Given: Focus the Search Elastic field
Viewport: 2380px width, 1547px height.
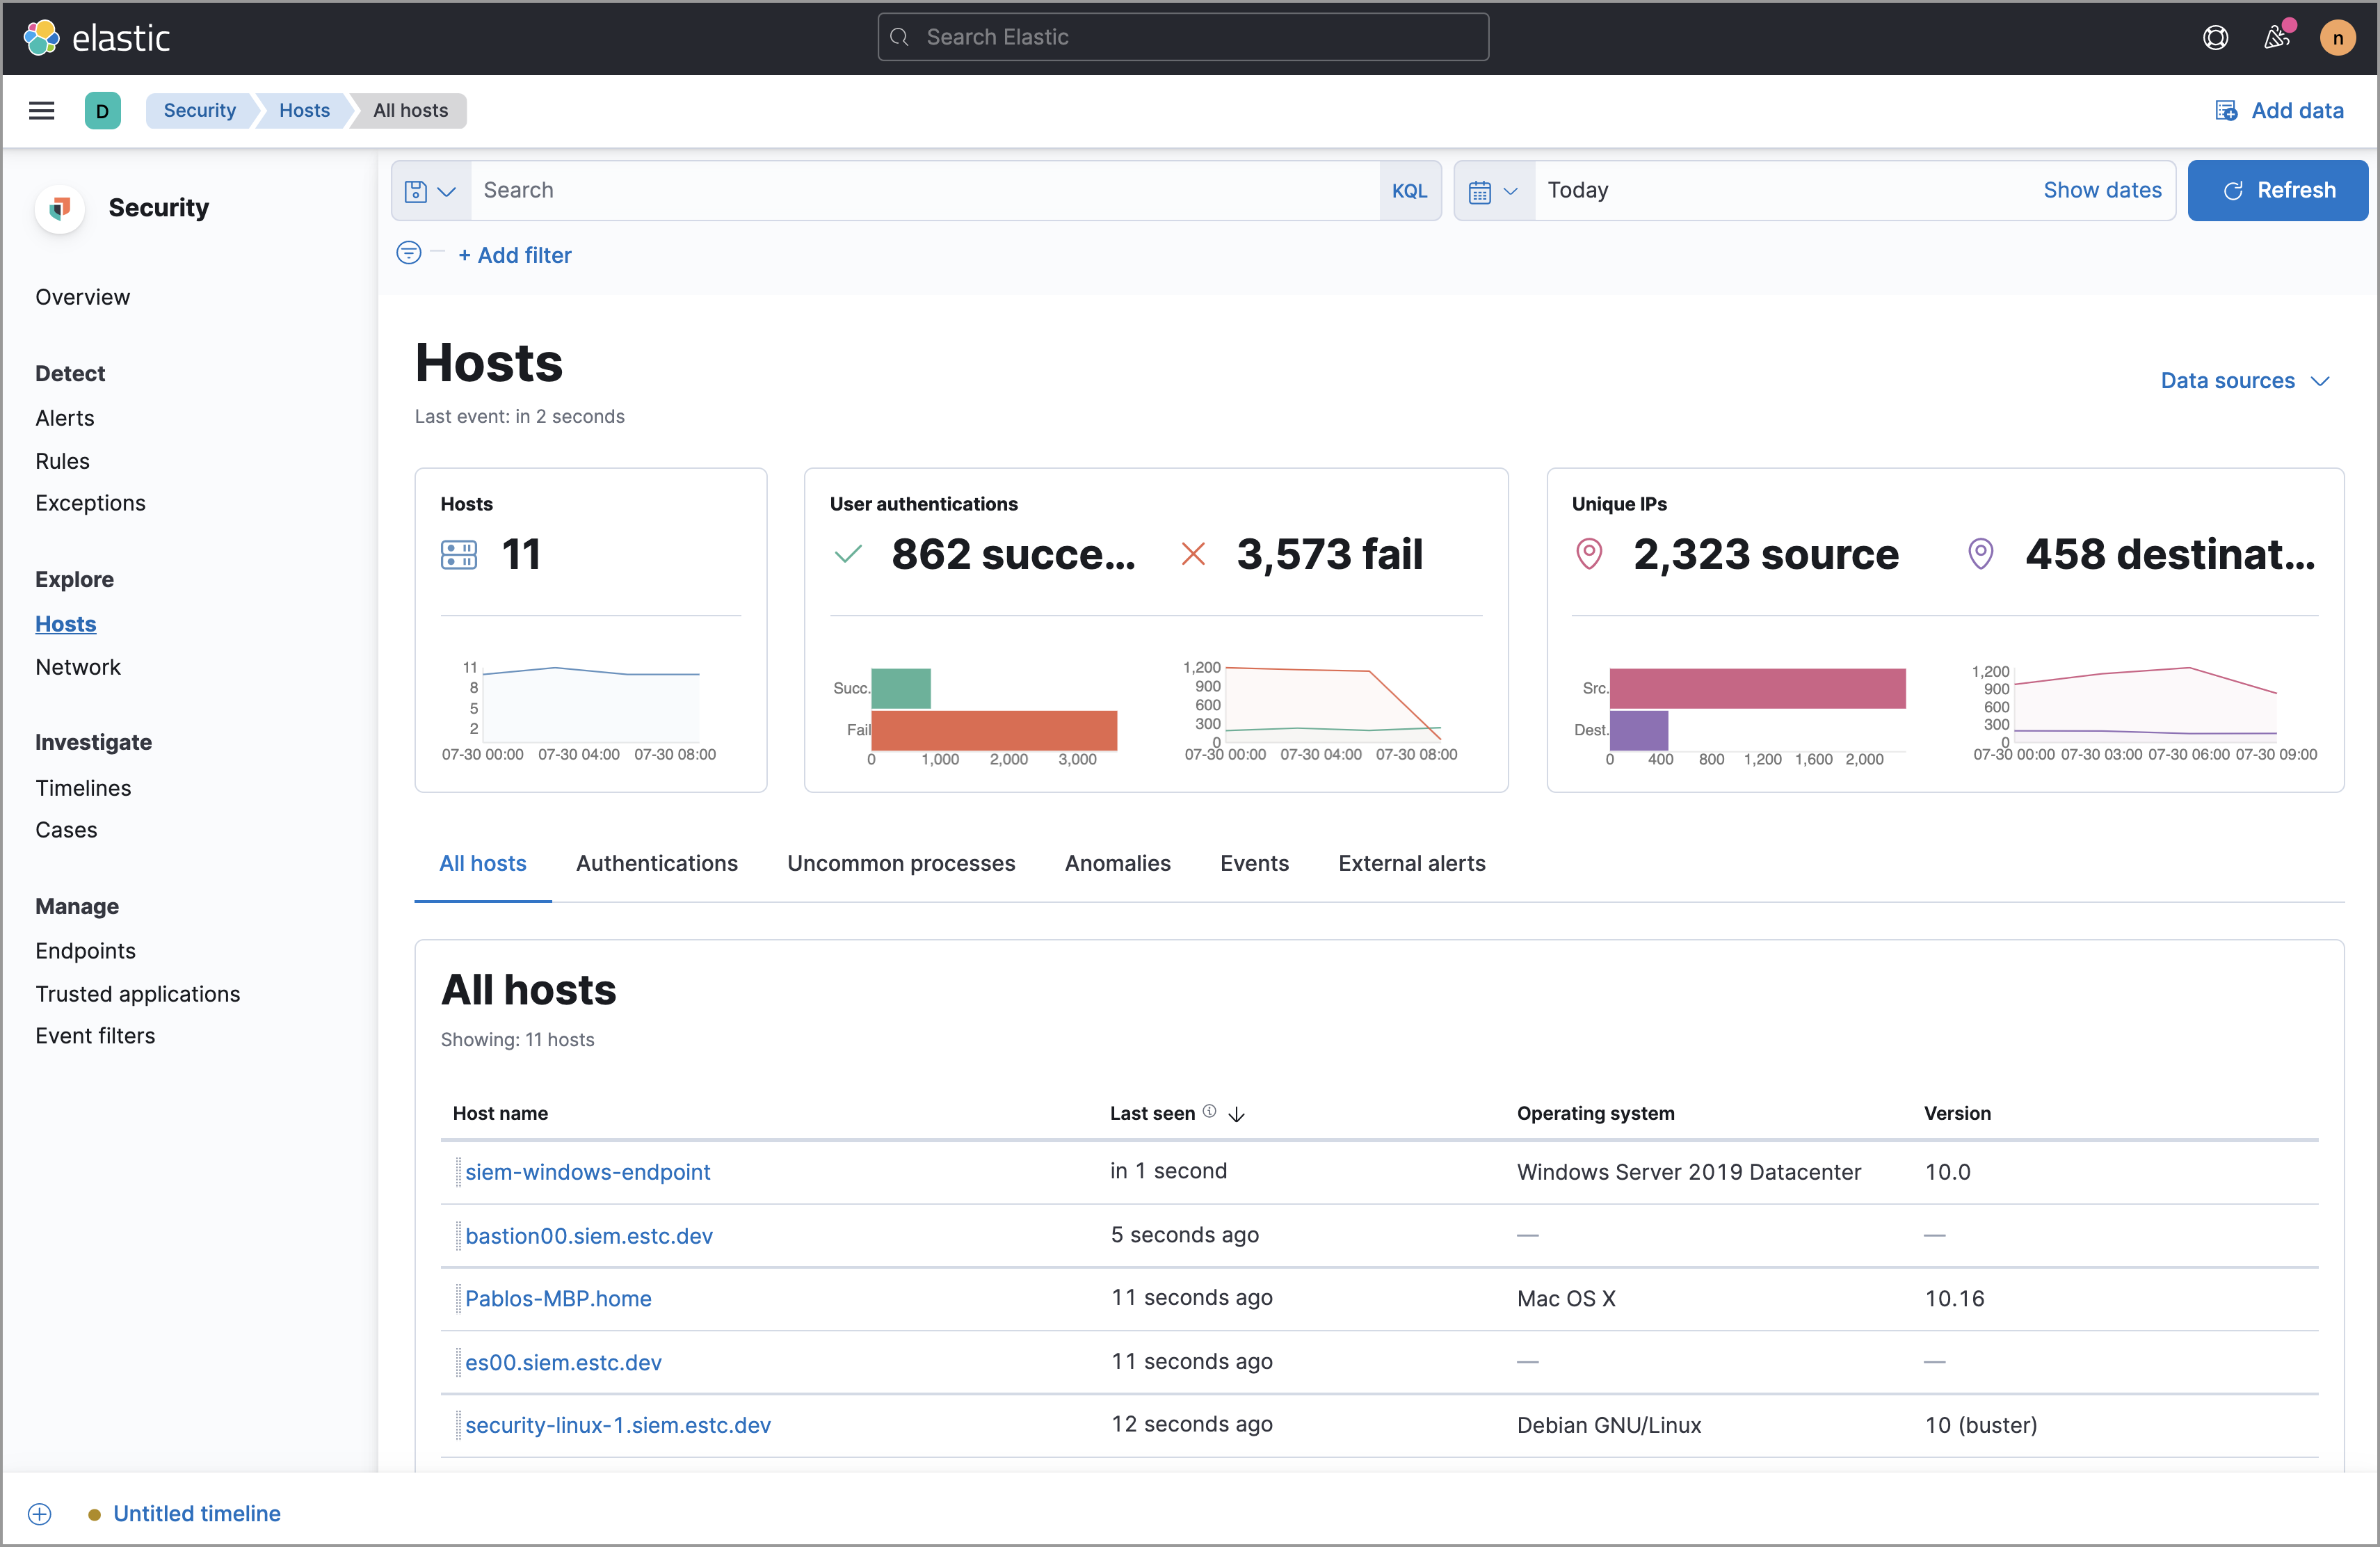Looking at the screenshot, I should pyautogui.click(x=1183, y=37).
